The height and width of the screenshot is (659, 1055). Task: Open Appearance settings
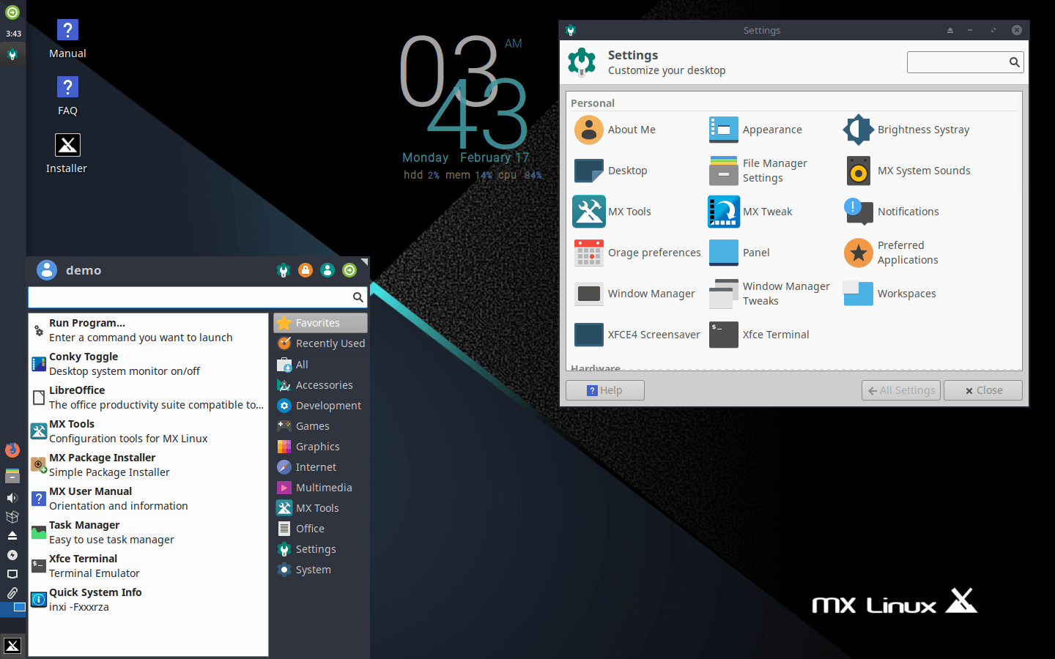(x=755, y=130)
